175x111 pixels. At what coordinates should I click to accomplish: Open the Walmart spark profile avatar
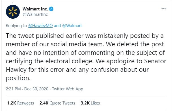click(x=13, y=12)
